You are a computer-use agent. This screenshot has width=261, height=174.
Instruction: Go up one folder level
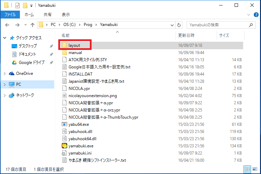(33, 25)
